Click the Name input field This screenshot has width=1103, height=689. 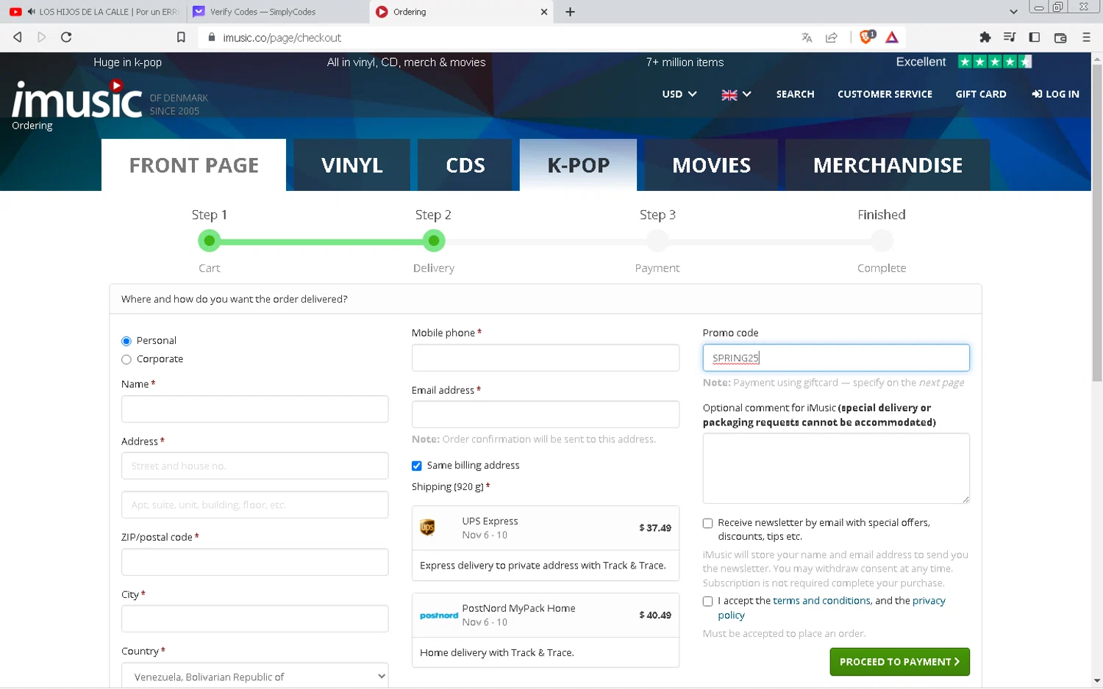254,409
